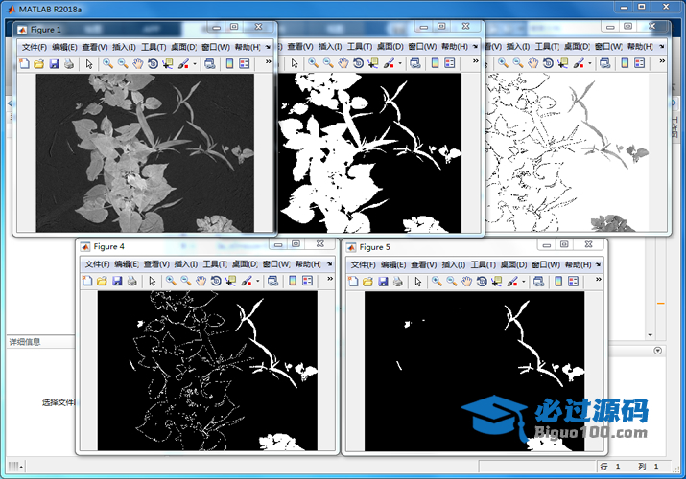Open 工具(T) menu in Figure 5
The height and width of the screenshot is (479, 686).
point(483,265)
